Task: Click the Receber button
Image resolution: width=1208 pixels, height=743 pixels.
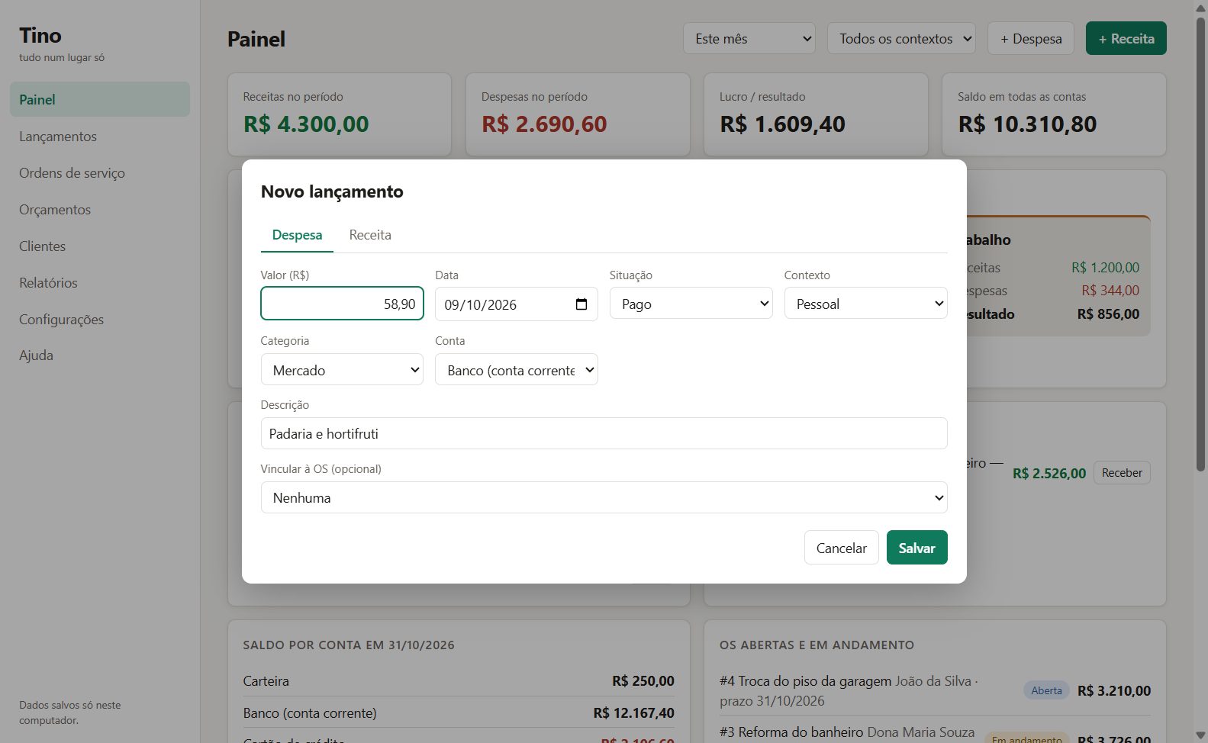Action: click(x=1122, y=473)
